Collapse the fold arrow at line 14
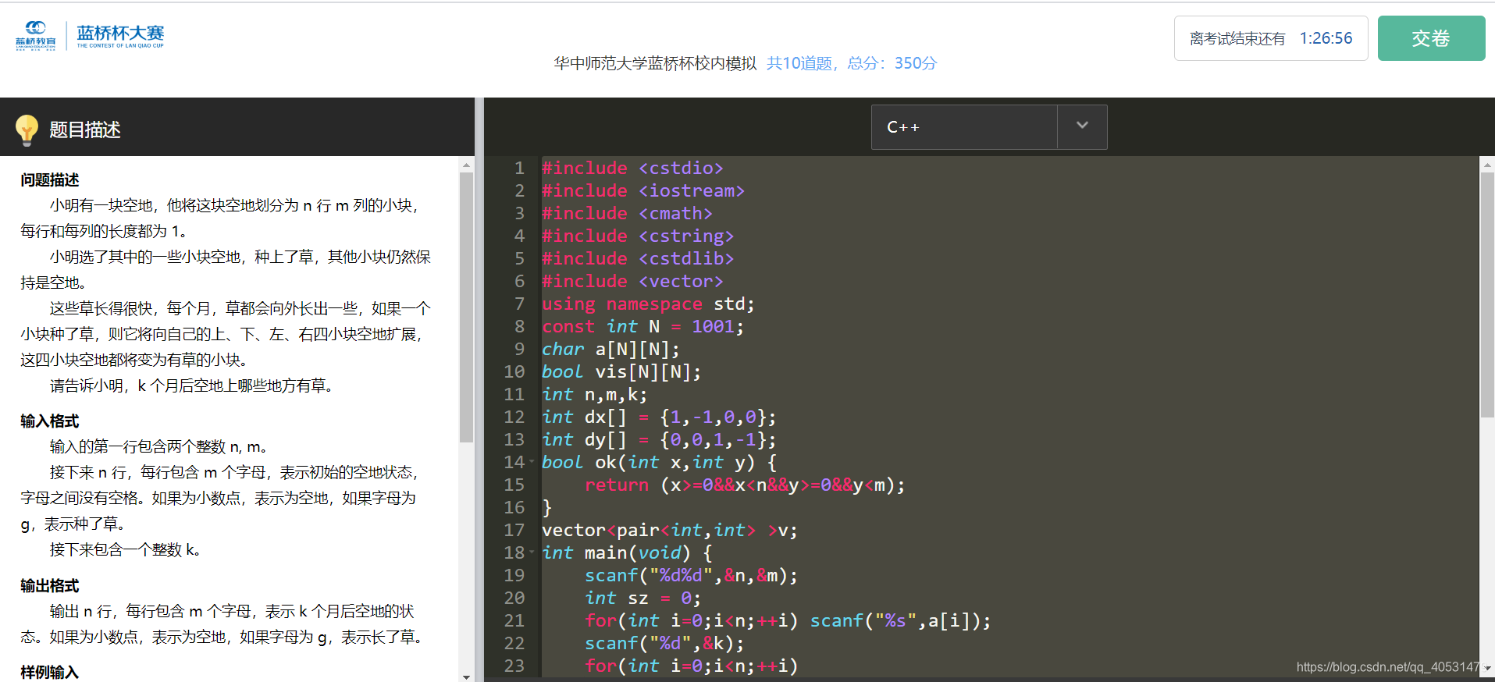 [532, 462]
